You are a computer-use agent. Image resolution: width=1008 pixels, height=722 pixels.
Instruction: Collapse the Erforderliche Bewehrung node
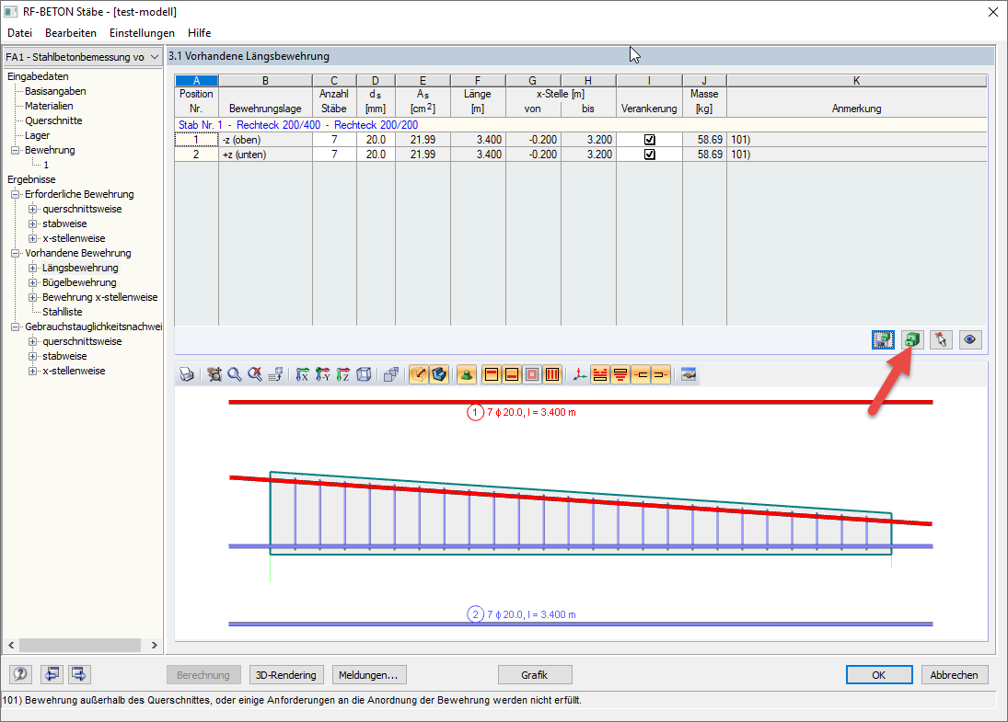(x=15, y=194)
